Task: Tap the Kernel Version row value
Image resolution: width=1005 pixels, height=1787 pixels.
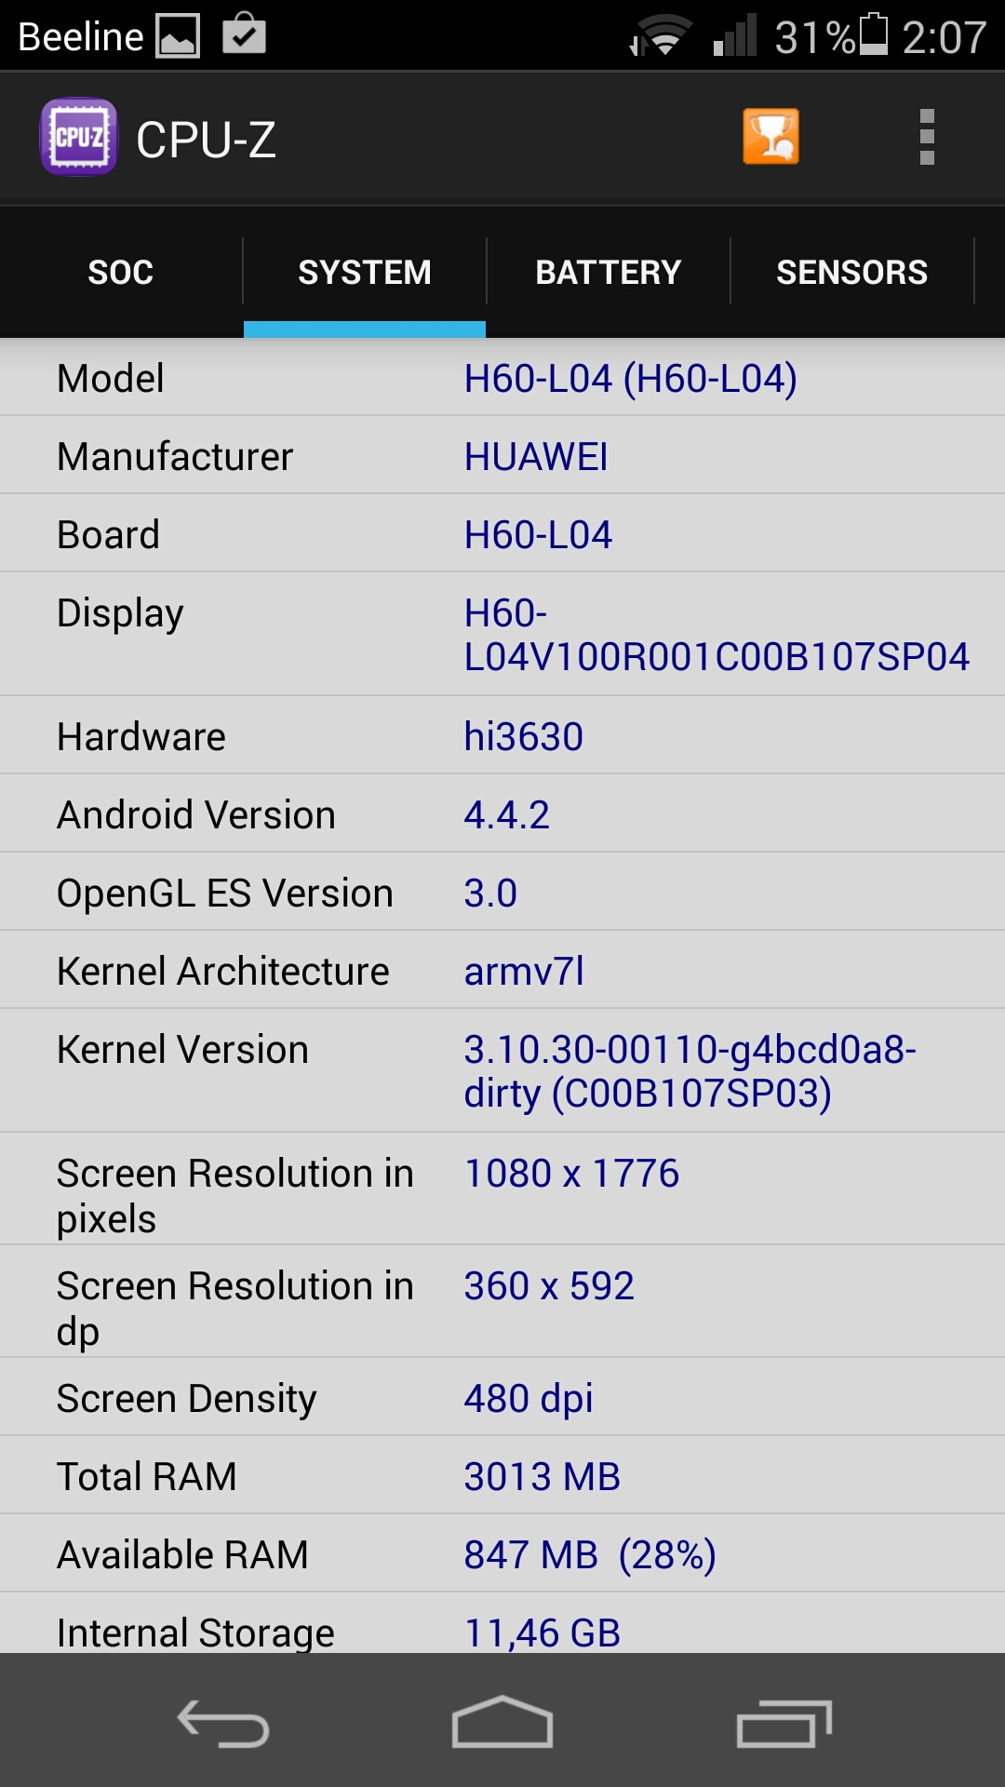Action: point(690,1071)
